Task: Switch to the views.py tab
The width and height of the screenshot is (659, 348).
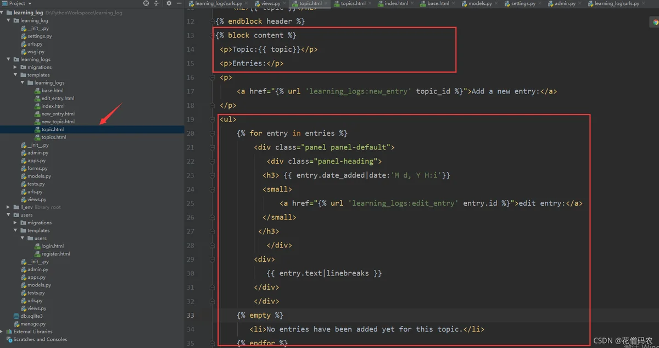Action: click(x=271, y=4)
